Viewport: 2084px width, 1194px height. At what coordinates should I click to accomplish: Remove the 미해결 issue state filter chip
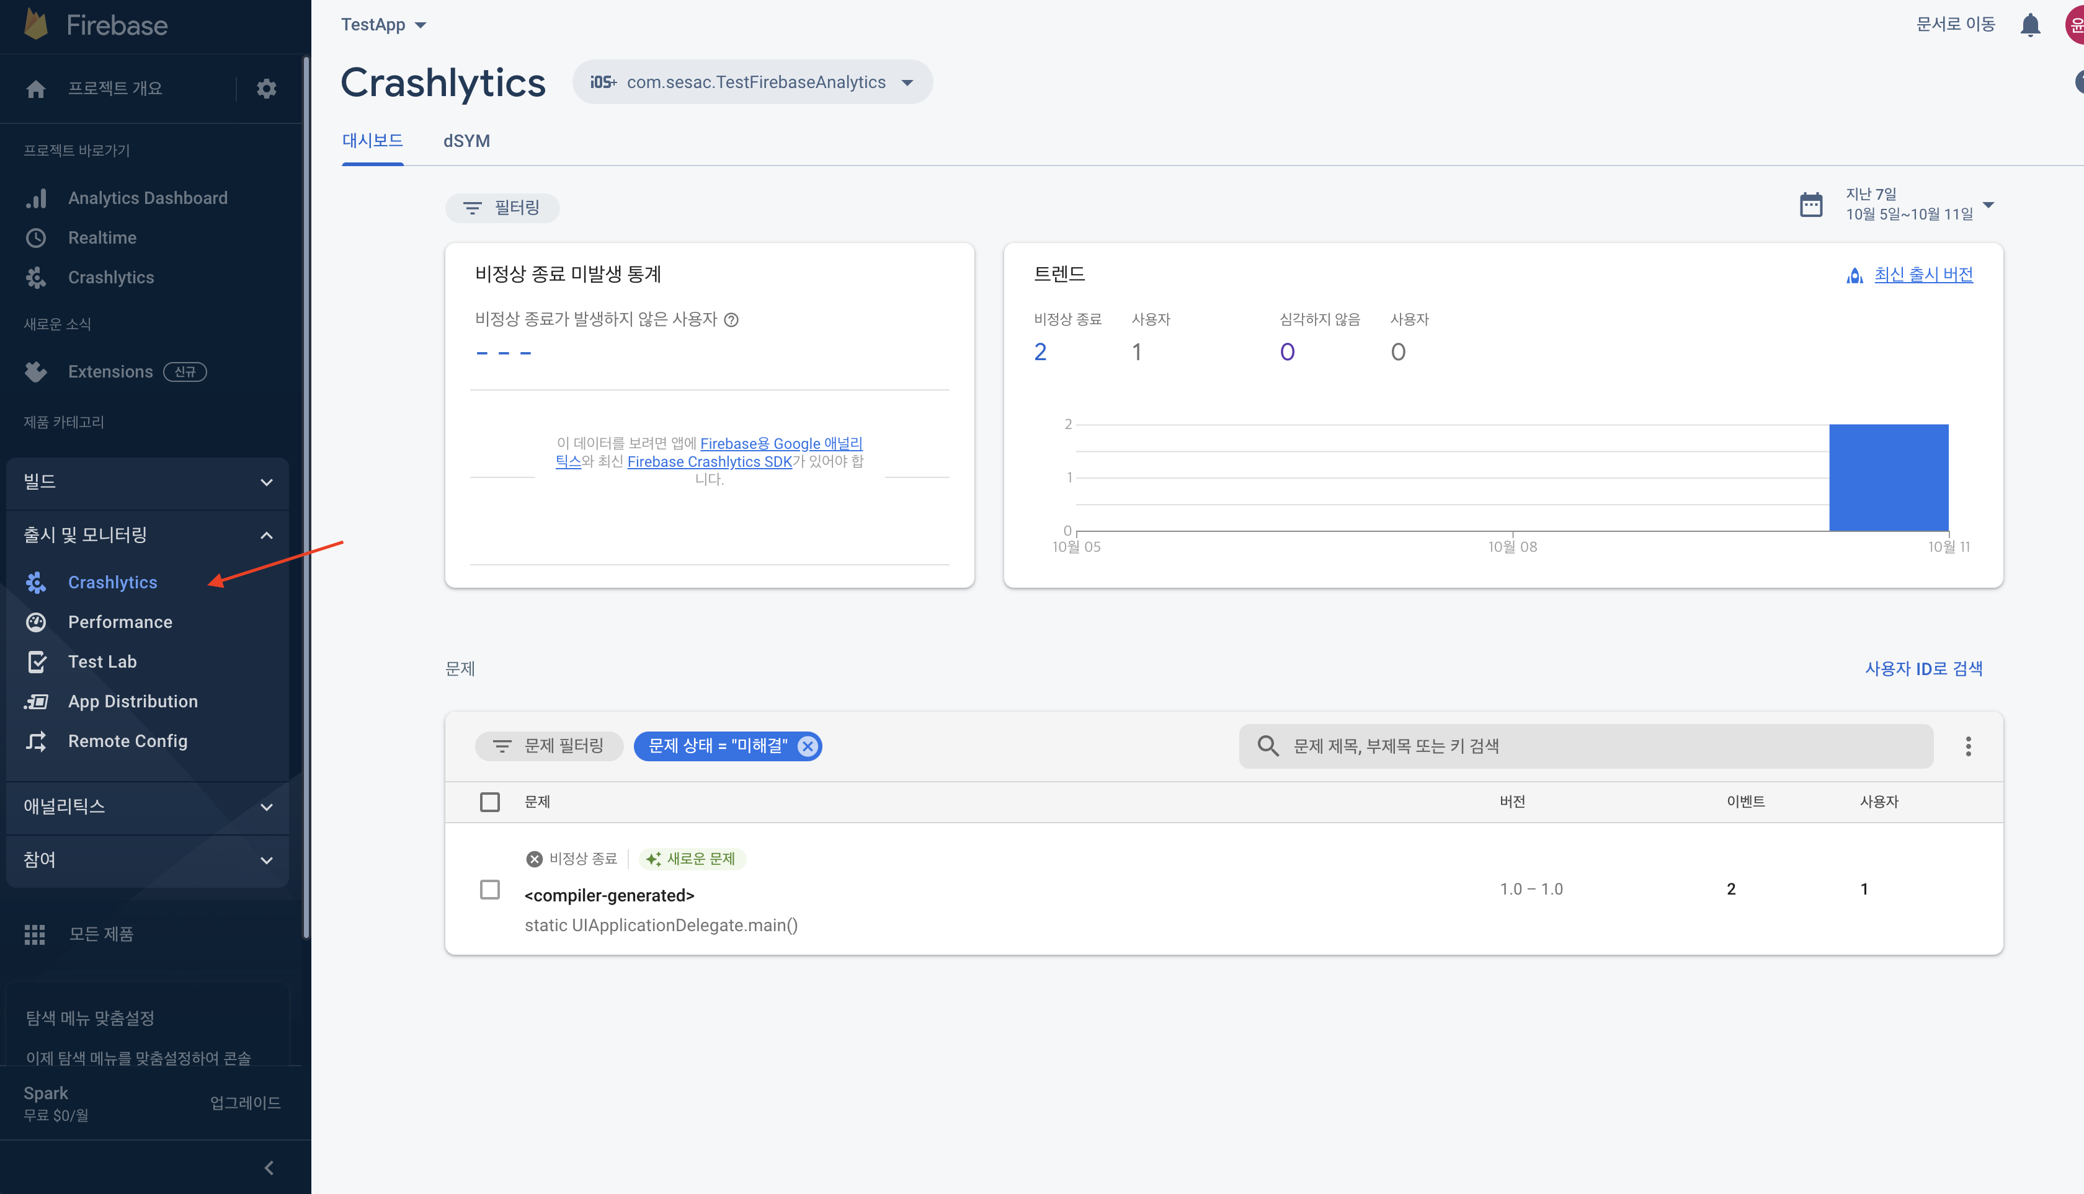click(808, 746)
